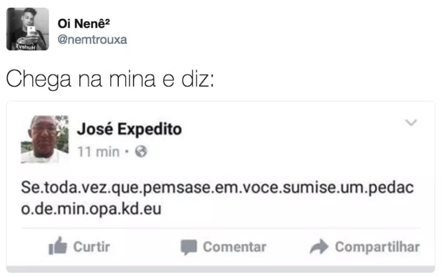The image size is (442, 277).
Task: Click the @nemtrouxa handle
Action: [92, 40]
